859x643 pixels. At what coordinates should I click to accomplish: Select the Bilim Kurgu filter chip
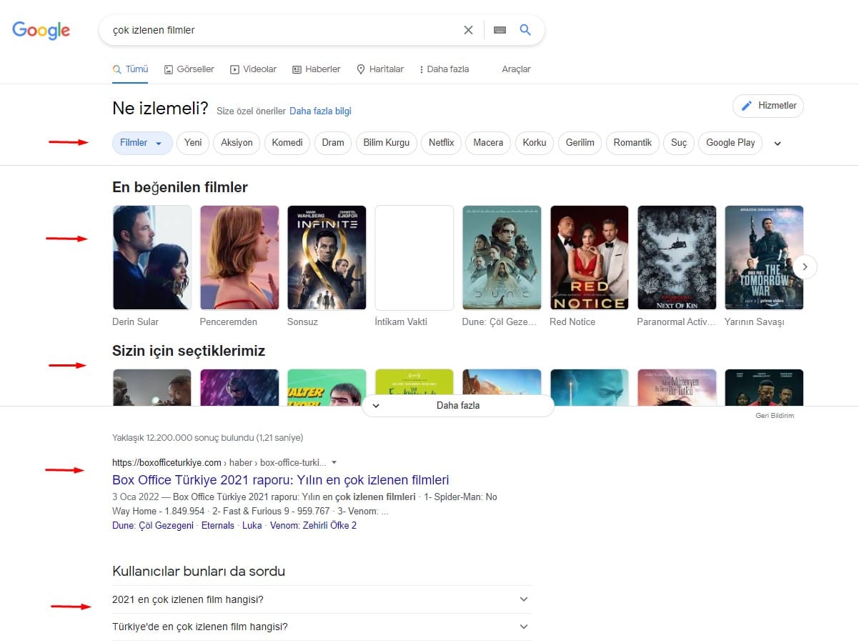coord(387,143)
